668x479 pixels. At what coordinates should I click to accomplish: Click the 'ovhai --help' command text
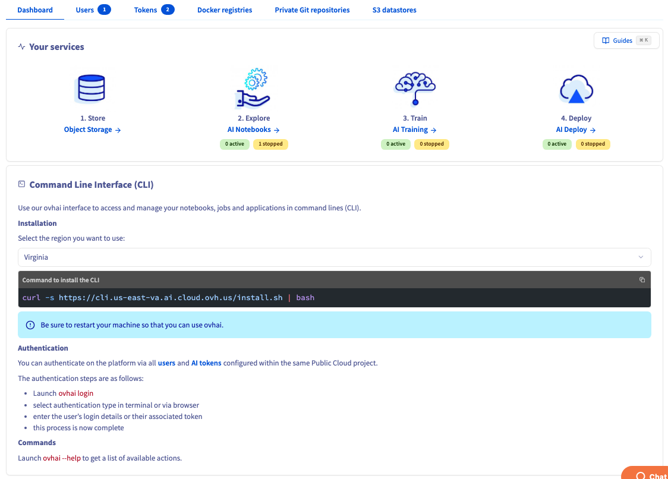(x=62, y=458)
